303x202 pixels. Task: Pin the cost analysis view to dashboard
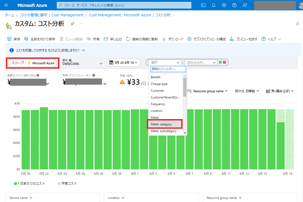(73, 24)
